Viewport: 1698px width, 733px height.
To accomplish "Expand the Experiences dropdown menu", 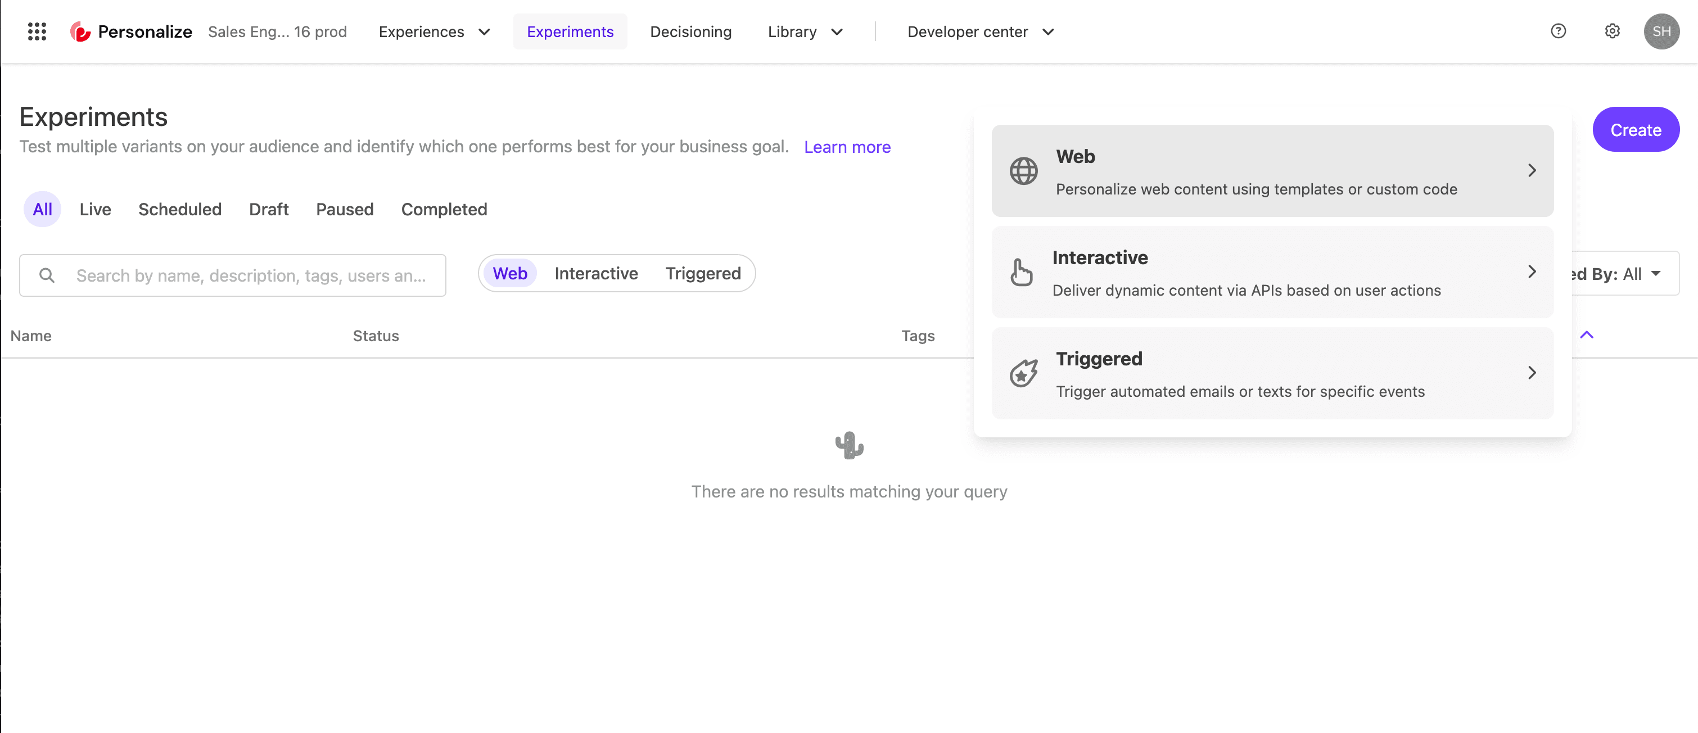I will (435, 31).
